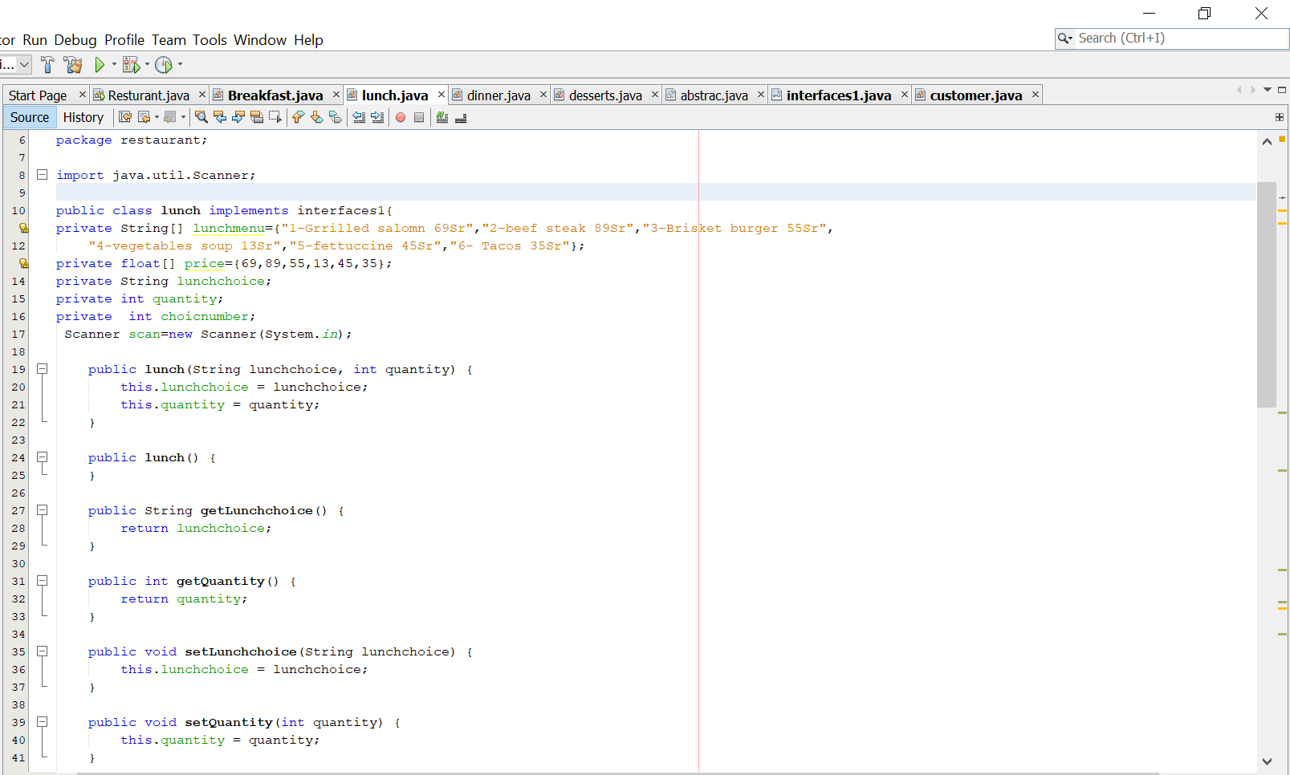Run the project with green play icon
Viewport: 1290px width, 775px height.
tap(100, 65)
